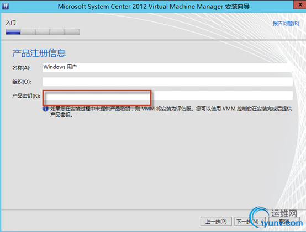Click the 产品注册信息 page heading
The height and width of the screenshot is (232, 306).
click(x=39, y=53)
